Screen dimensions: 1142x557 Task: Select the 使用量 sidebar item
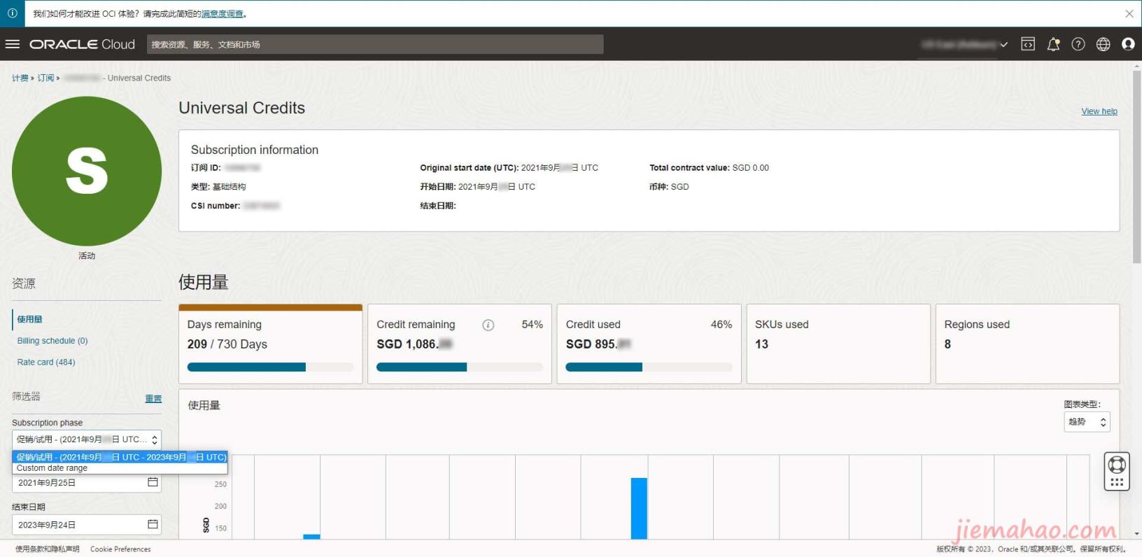click(x=30, y=319)
